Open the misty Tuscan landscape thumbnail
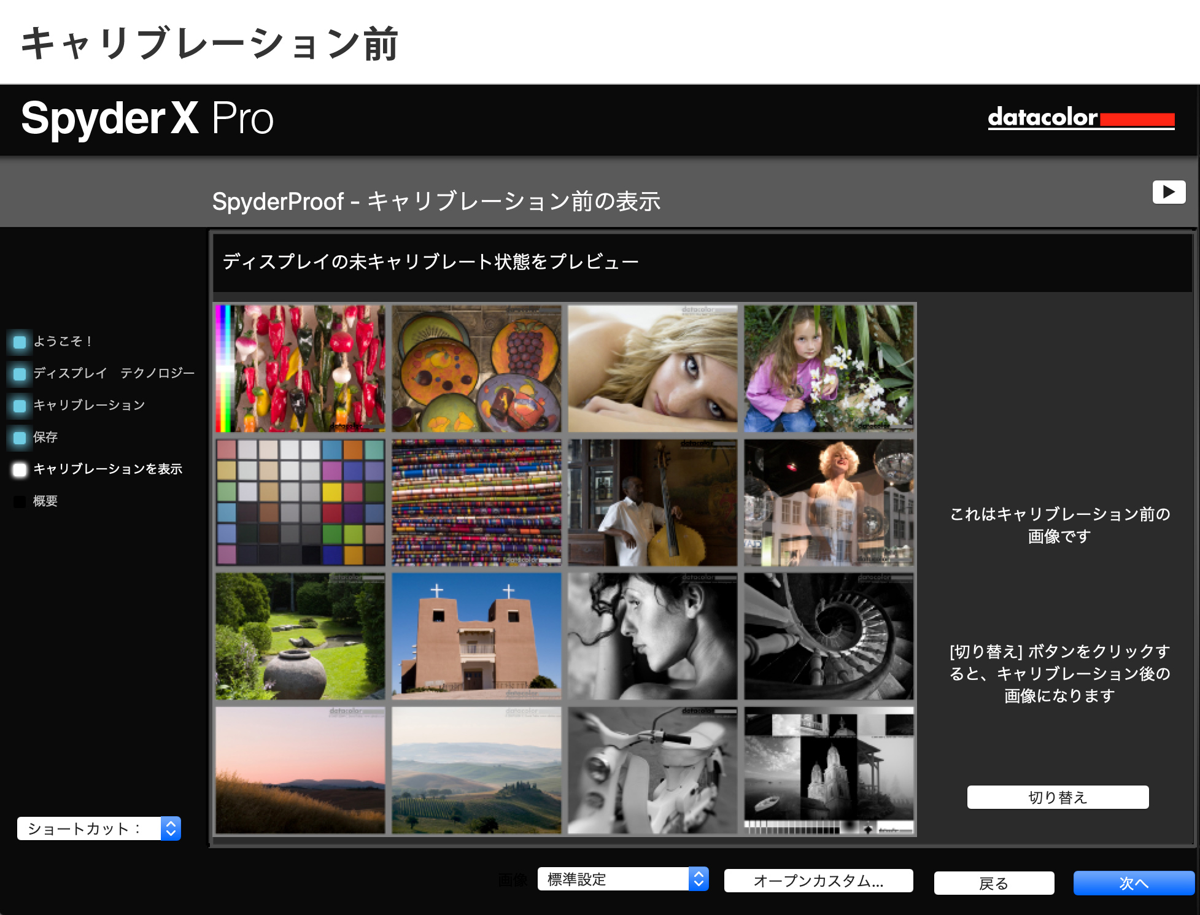 (476, 770)
